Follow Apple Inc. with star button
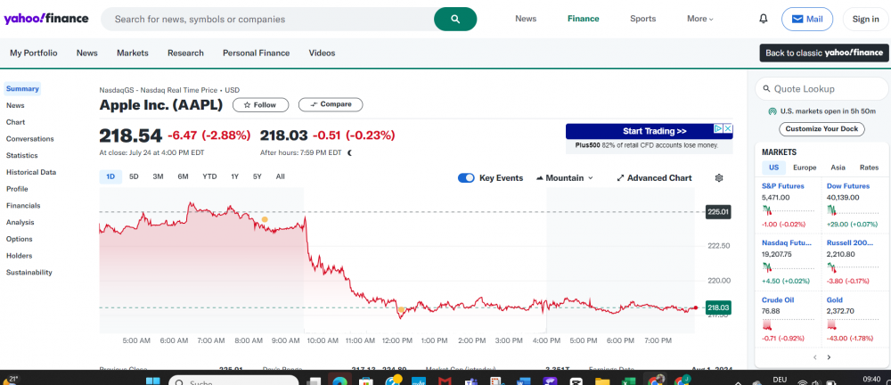This screenshot has height=385, width=891. 260,105
